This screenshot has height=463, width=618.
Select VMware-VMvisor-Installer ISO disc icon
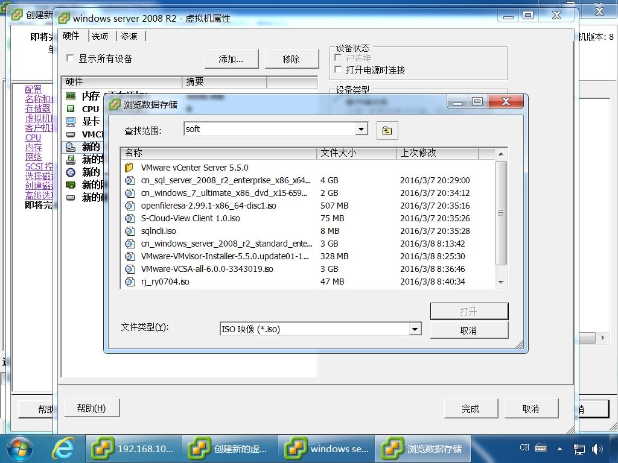[x=129, y=256]
